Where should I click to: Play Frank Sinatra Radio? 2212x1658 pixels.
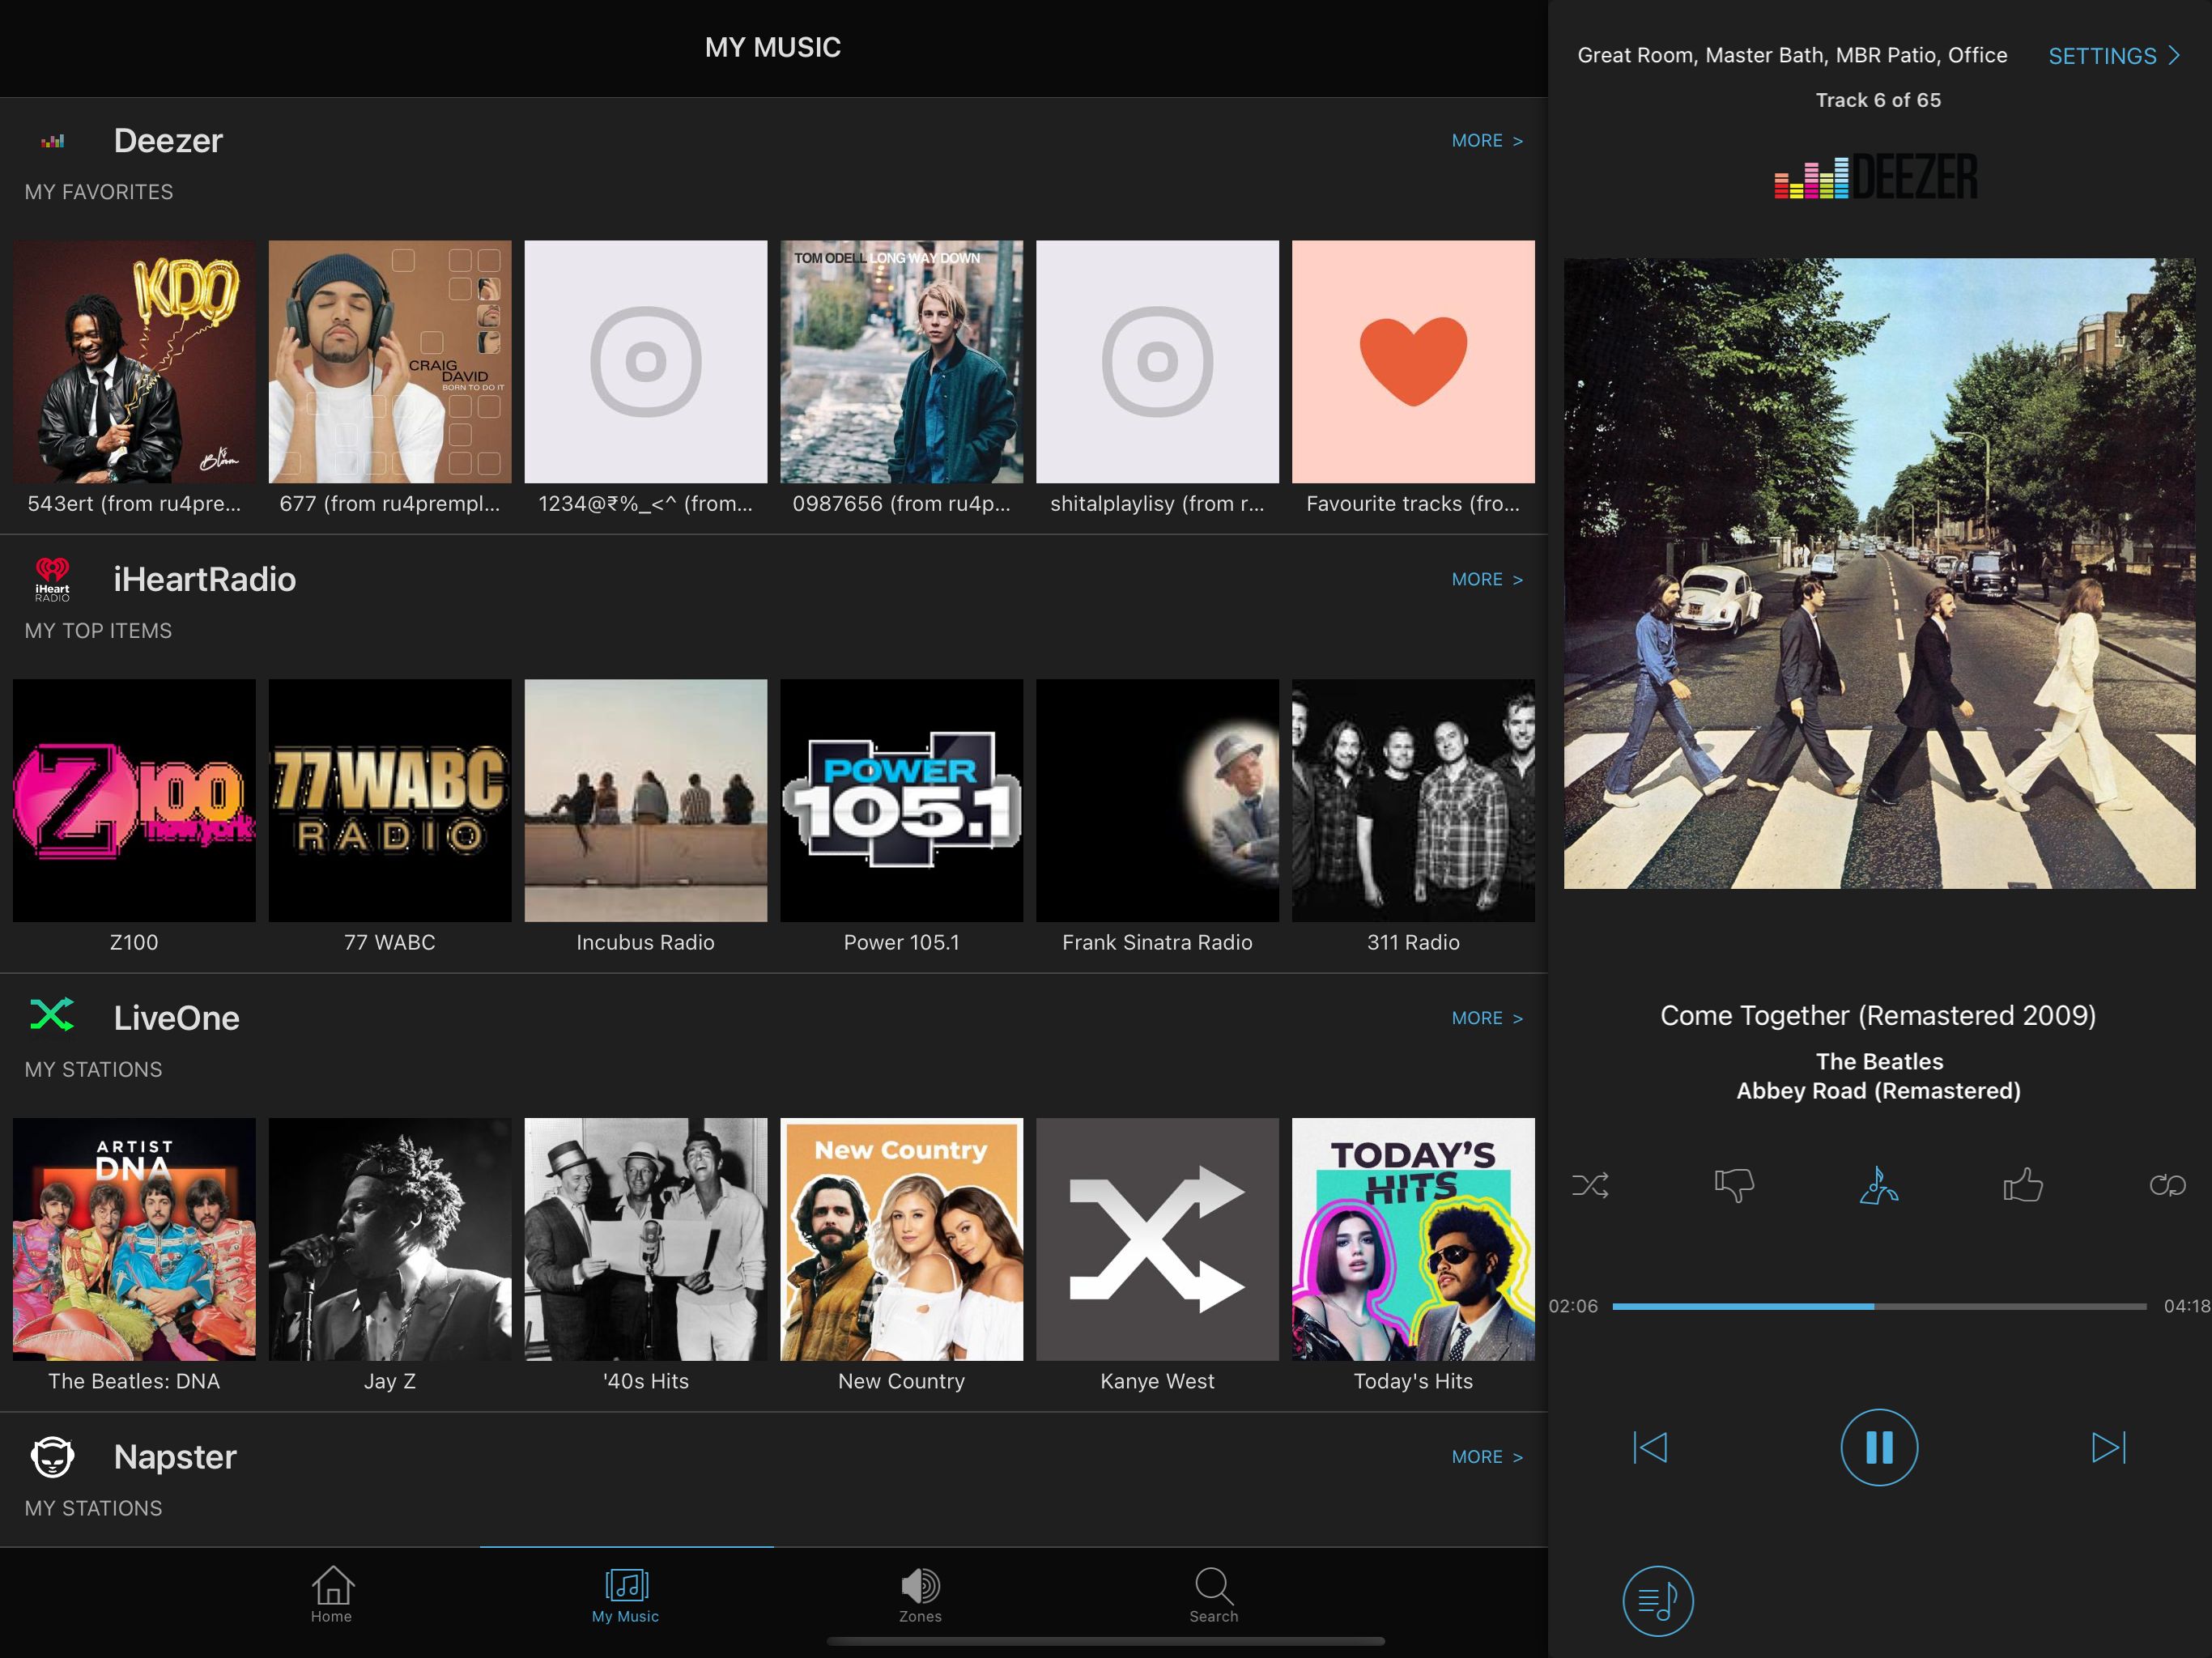[1158, 801]
